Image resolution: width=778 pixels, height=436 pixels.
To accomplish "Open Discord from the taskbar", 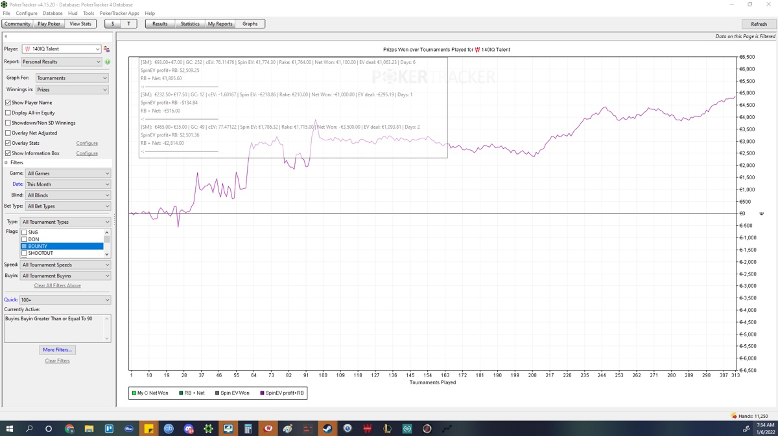I will [189, 428].
